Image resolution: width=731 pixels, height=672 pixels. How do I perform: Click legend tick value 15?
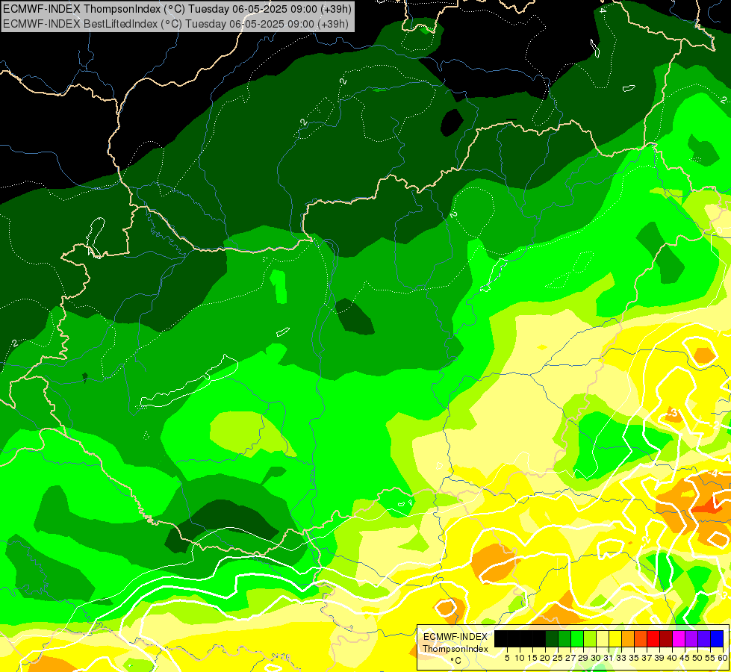[532, 658]
